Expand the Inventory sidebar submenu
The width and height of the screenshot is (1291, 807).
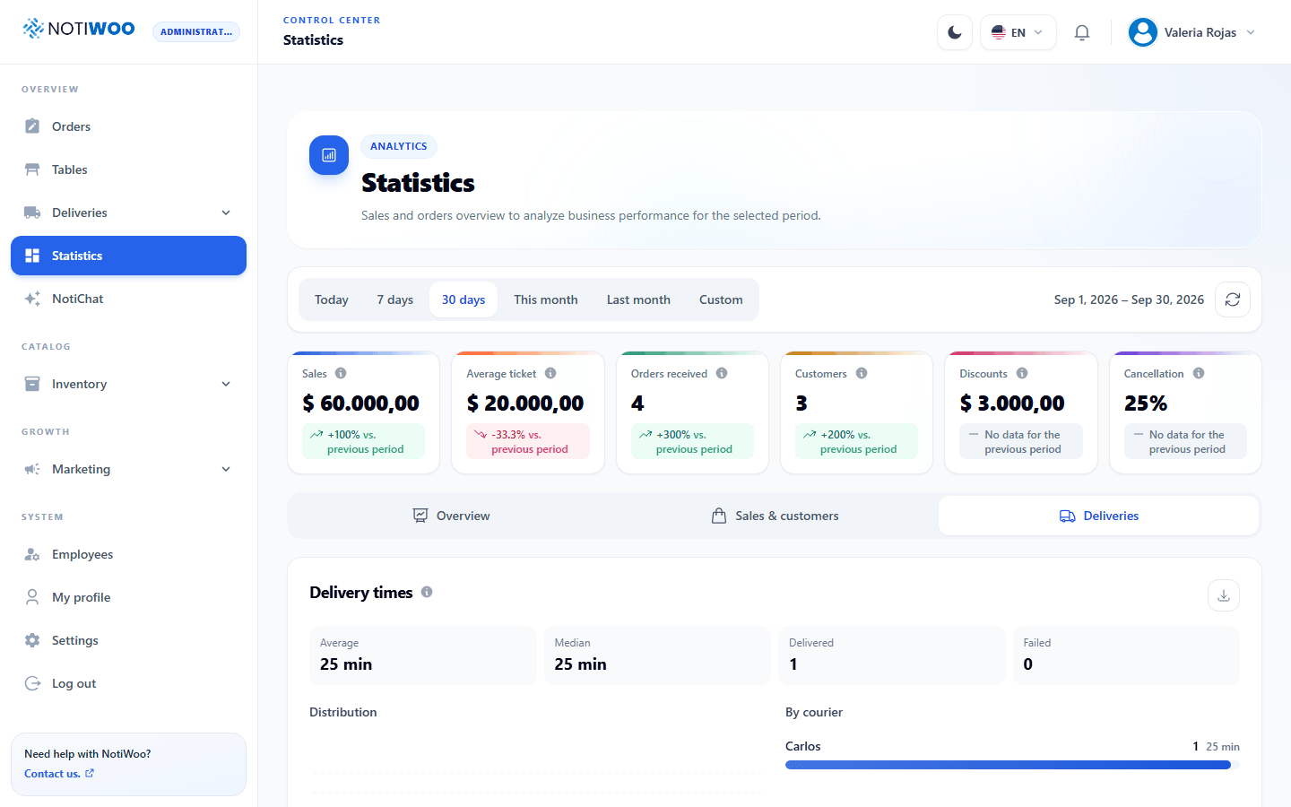(x=128, y=384)
